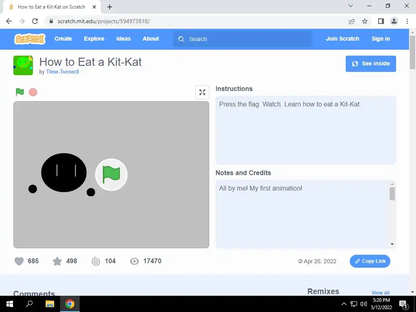Click the views eye icon next to 17470

point(134,261)
